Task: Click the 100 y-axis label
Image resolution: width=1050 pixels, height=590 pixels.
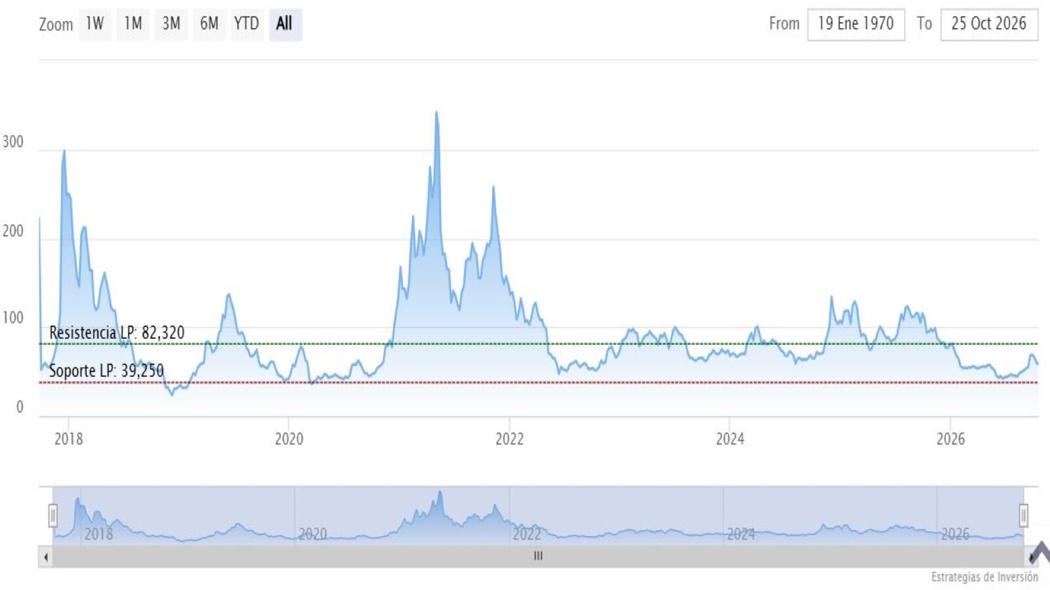Action: tap(13, 318)
